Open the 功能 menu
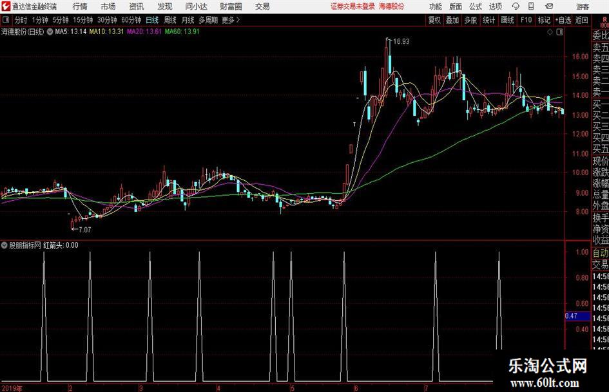The width and height of the screenshot is (609, 392). tap(436, 6)
